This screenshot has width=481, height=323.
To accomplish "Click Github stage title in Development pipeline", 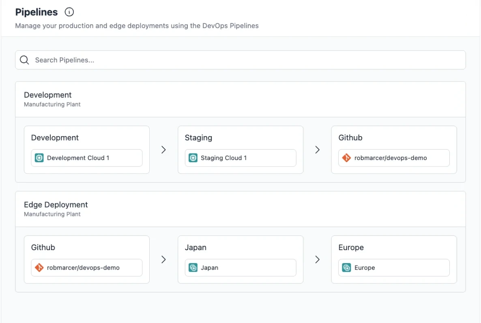I will 350,138.
